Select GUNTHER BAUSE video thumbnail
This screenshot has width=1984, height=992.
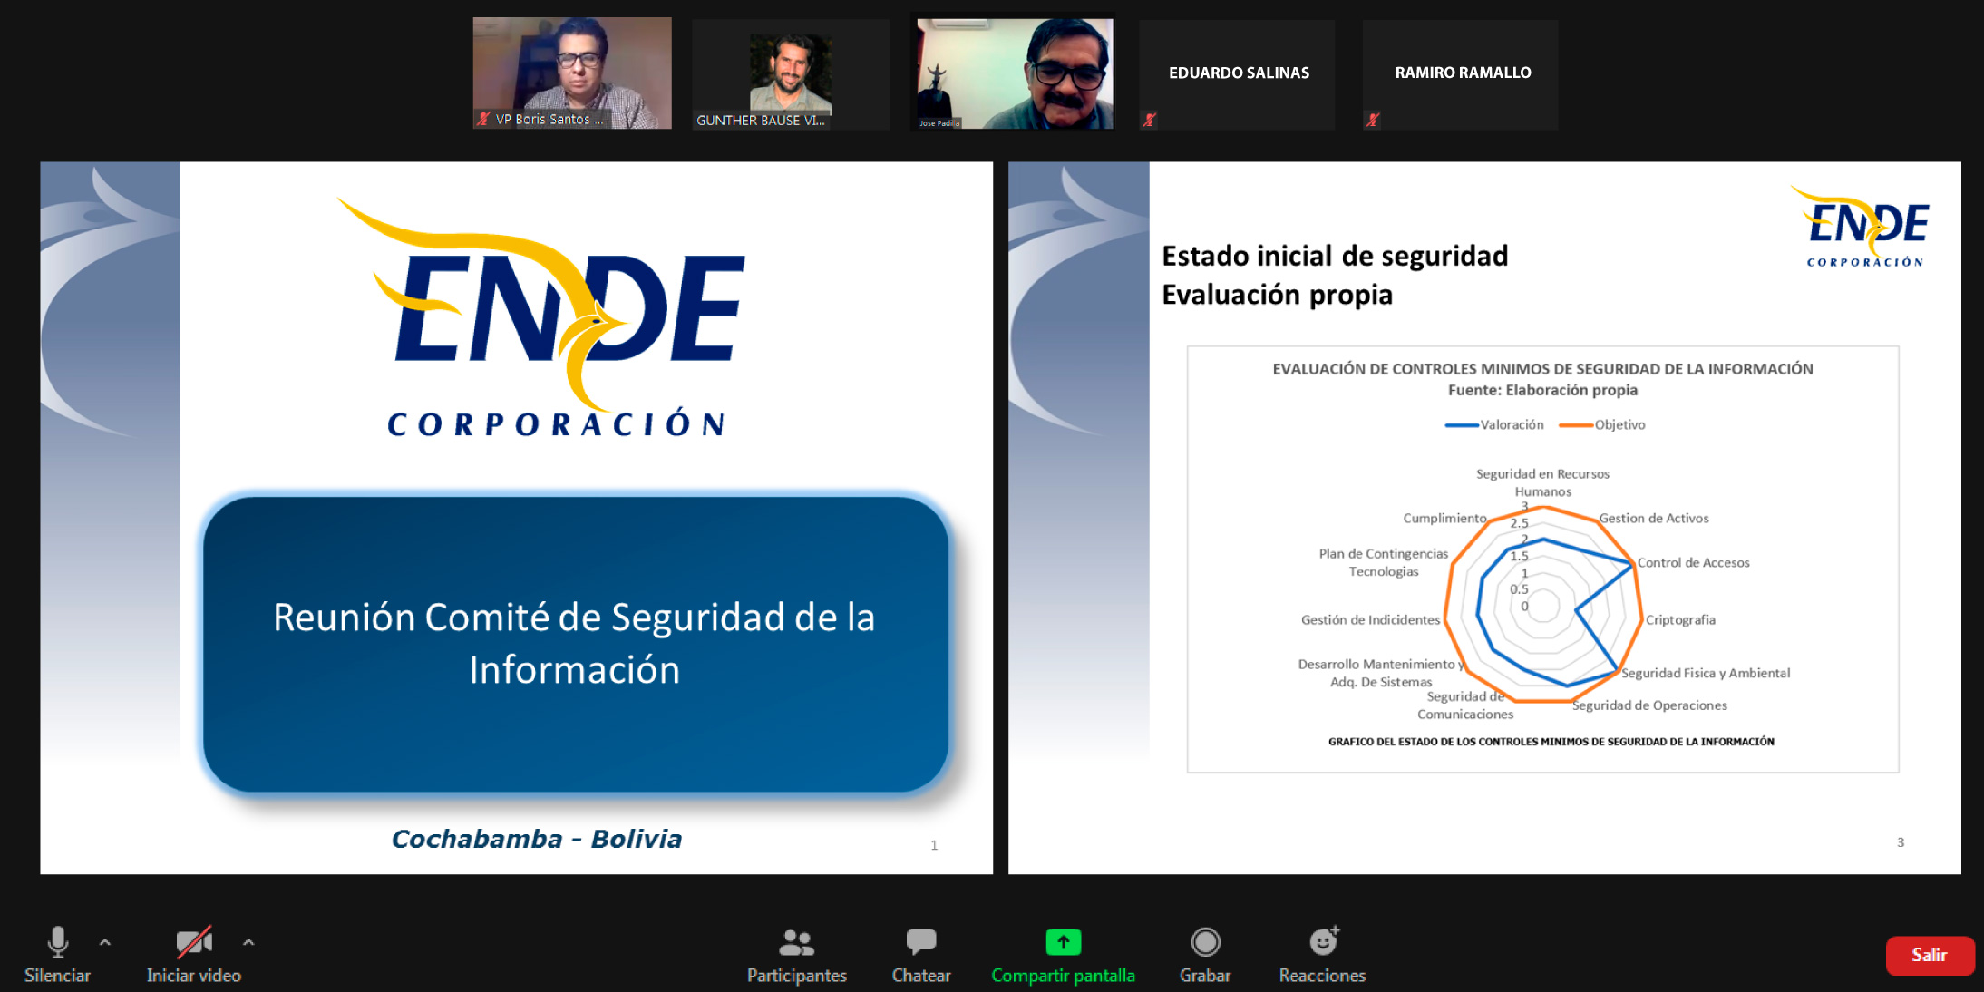click(x=790, y=74)
